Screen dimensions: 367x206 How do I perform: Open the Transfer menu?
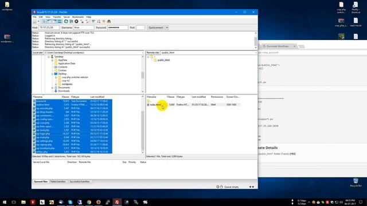[57, 17]
